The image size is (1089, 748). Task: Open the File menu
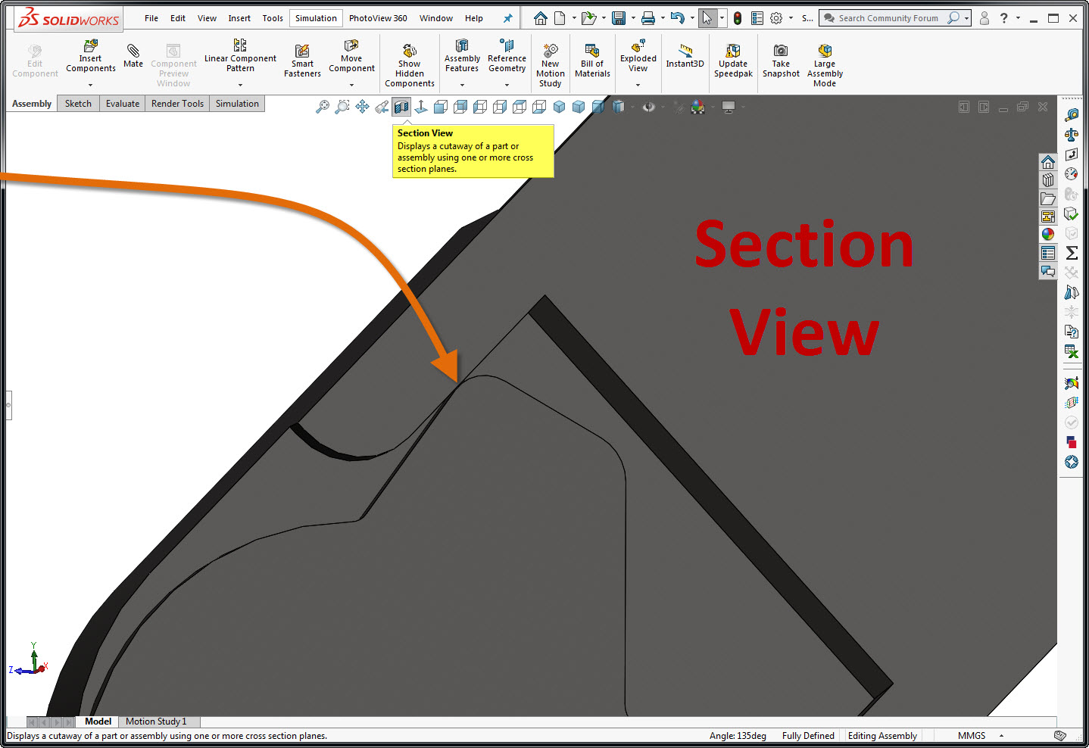pos(151,18)
